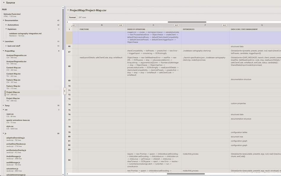
Task: Collapse the js folder
Action: click(x=3, y=133)
